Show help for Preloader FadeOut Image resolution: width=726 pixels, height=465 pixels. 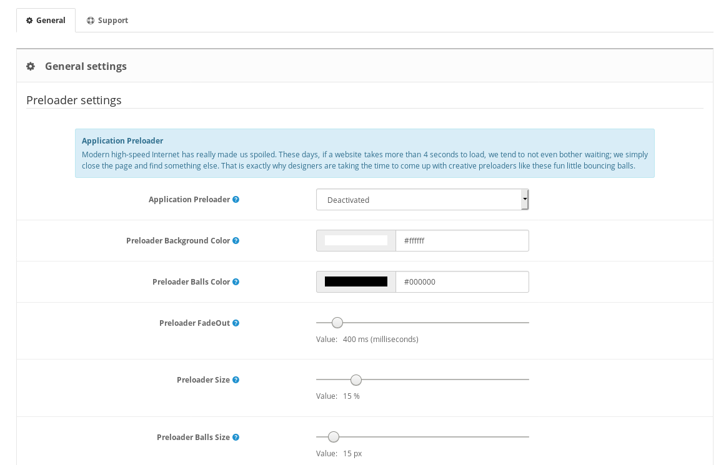[x=236, y=323]
